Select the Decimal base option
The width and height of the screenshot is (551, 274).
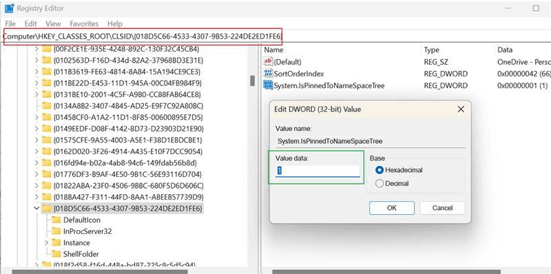pos(380,183)
